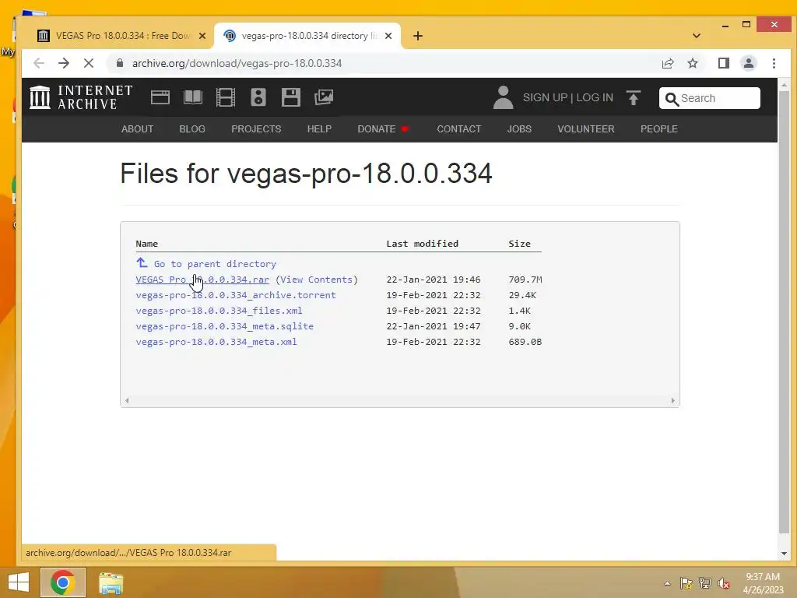The width and height of the screenshot is (797, 598).
Task: Open the VOLUNTEER menu item
Action: (x=585, y=129)
